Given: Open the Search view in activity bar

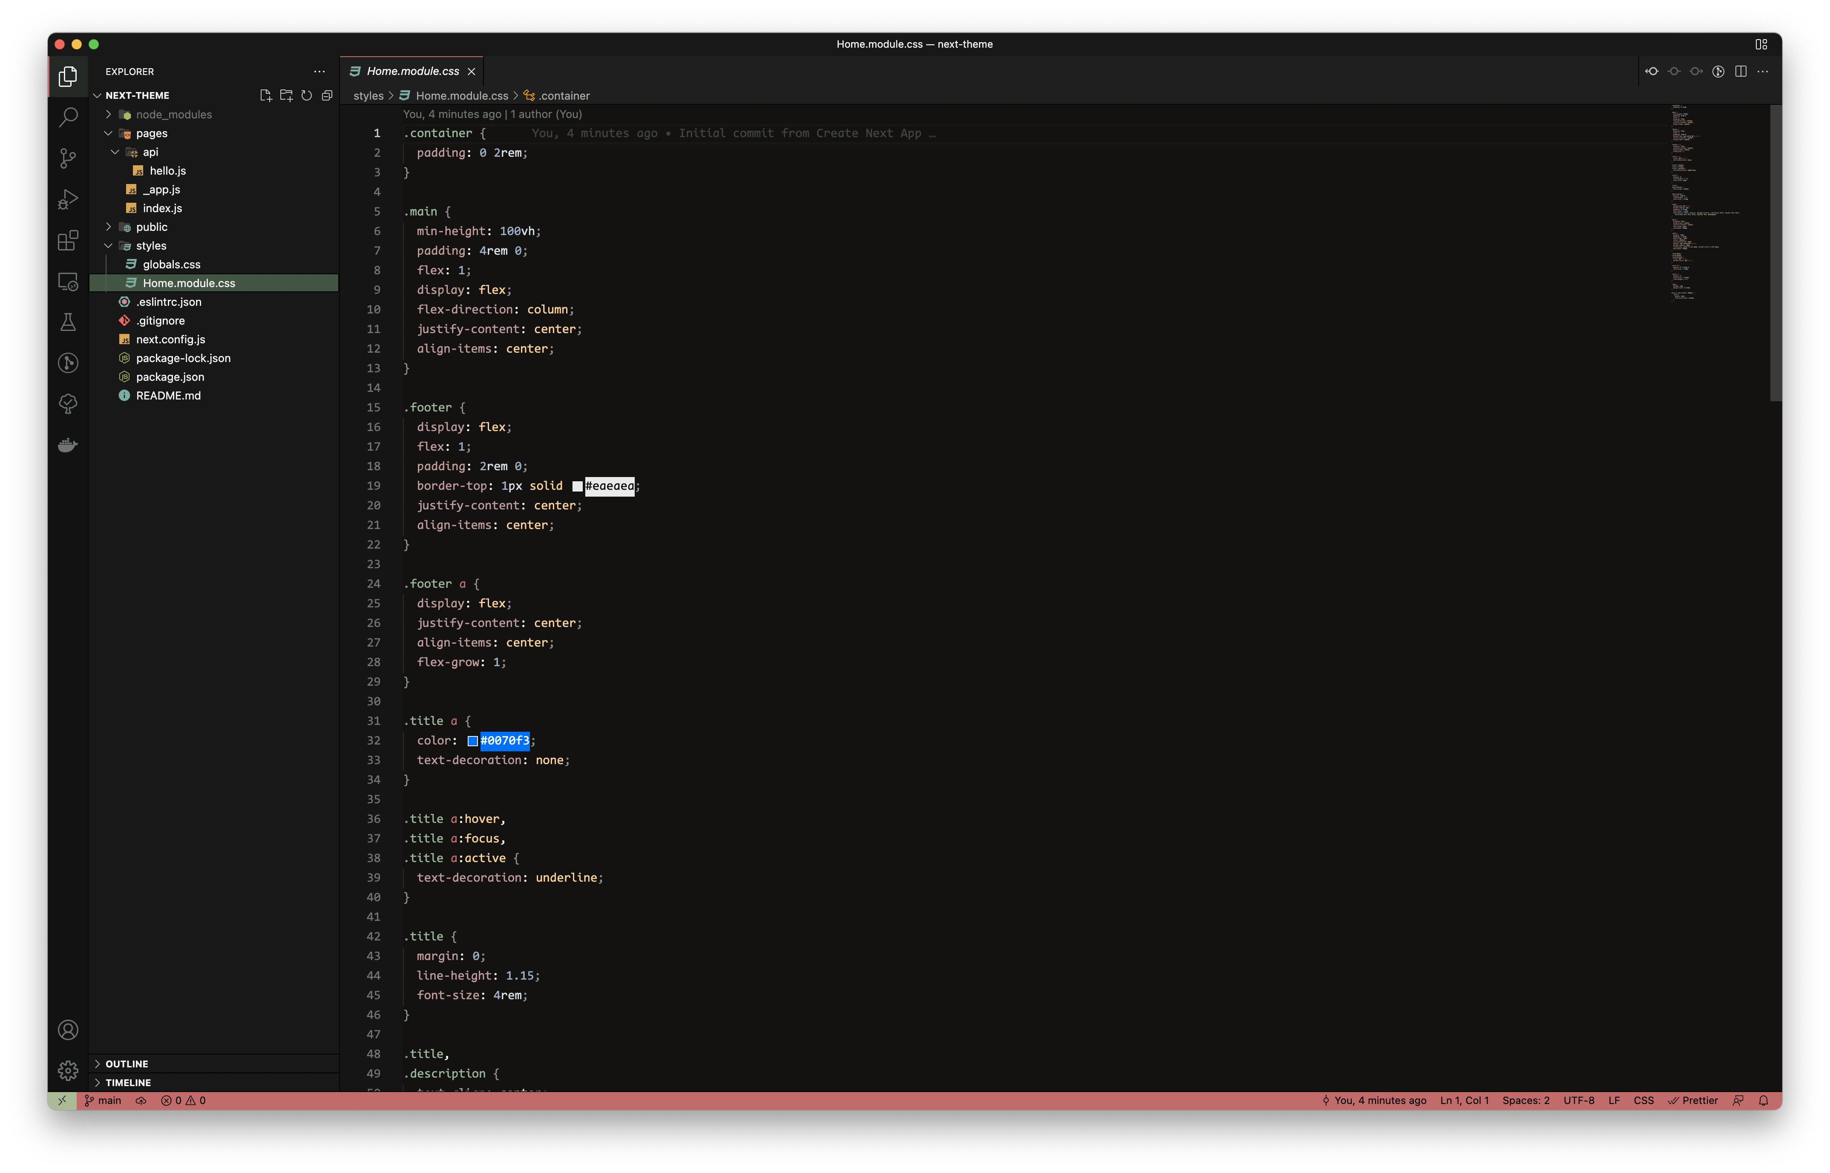Looking at the screenshot, I should 68,117.
